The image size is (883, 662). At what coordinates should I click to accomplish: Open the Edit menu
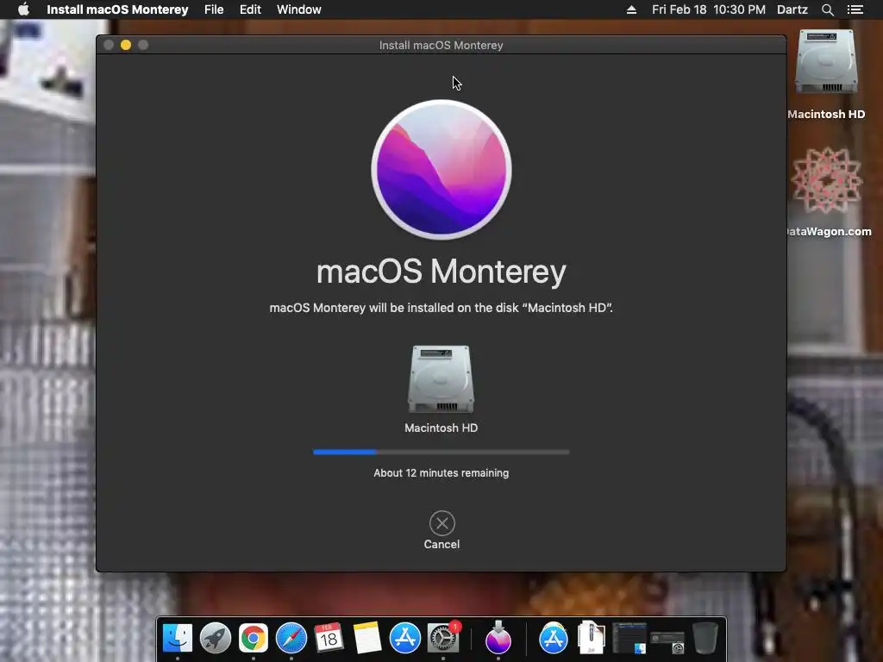pos(250,9)
